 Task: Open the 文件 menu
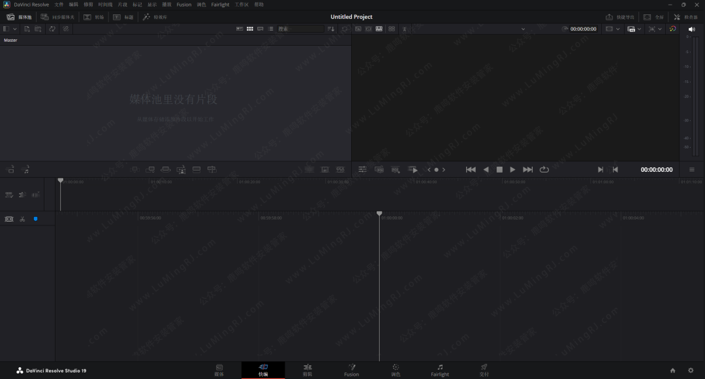59,5
